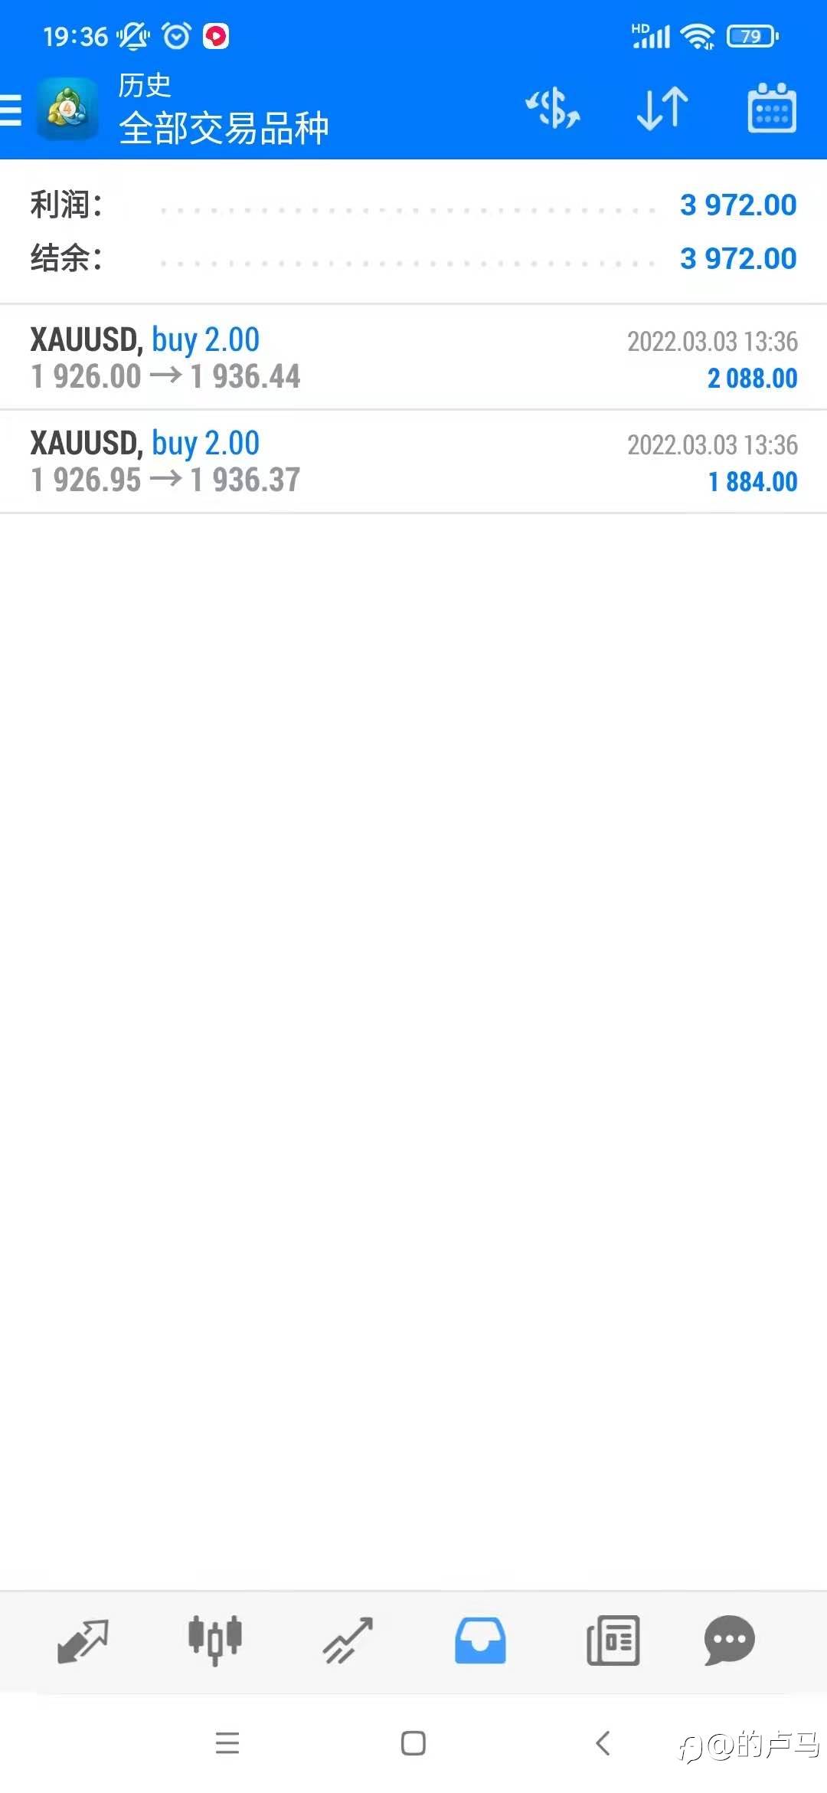Tap the Android home button

[x=413, y=1743]
